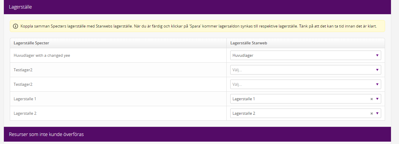Expand Resurser som inte kunde överföras section
This screenshot has height=144, width=399.
click(197, 134)
